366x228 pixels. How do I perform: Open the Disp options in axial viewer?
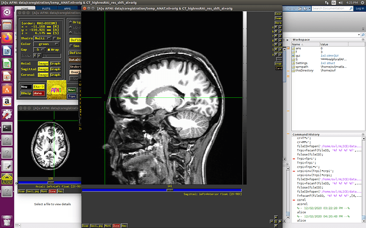click(x=21, y=191)
